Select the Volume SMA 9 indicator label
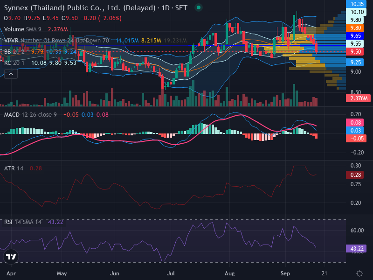Screen dimensions: 373x280 (22, 29)
